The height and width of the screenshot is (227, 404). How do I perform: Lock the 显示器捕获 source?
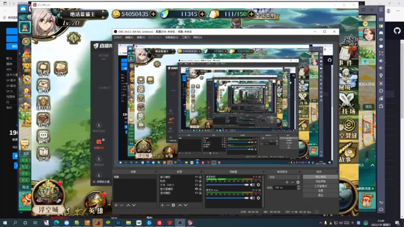coord(200,189)
